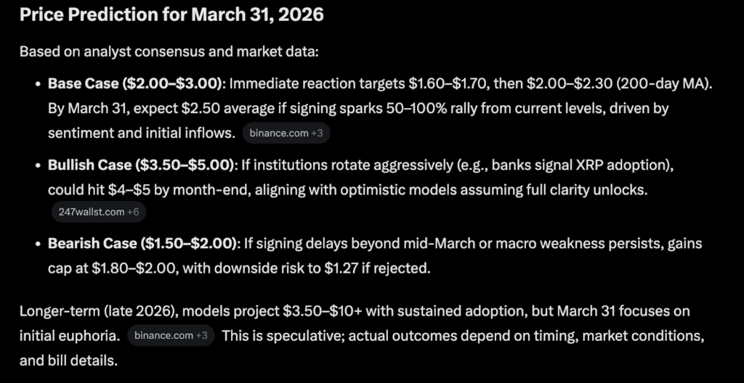Click the "Longer-term (late 2026)" text

point(96,310)
